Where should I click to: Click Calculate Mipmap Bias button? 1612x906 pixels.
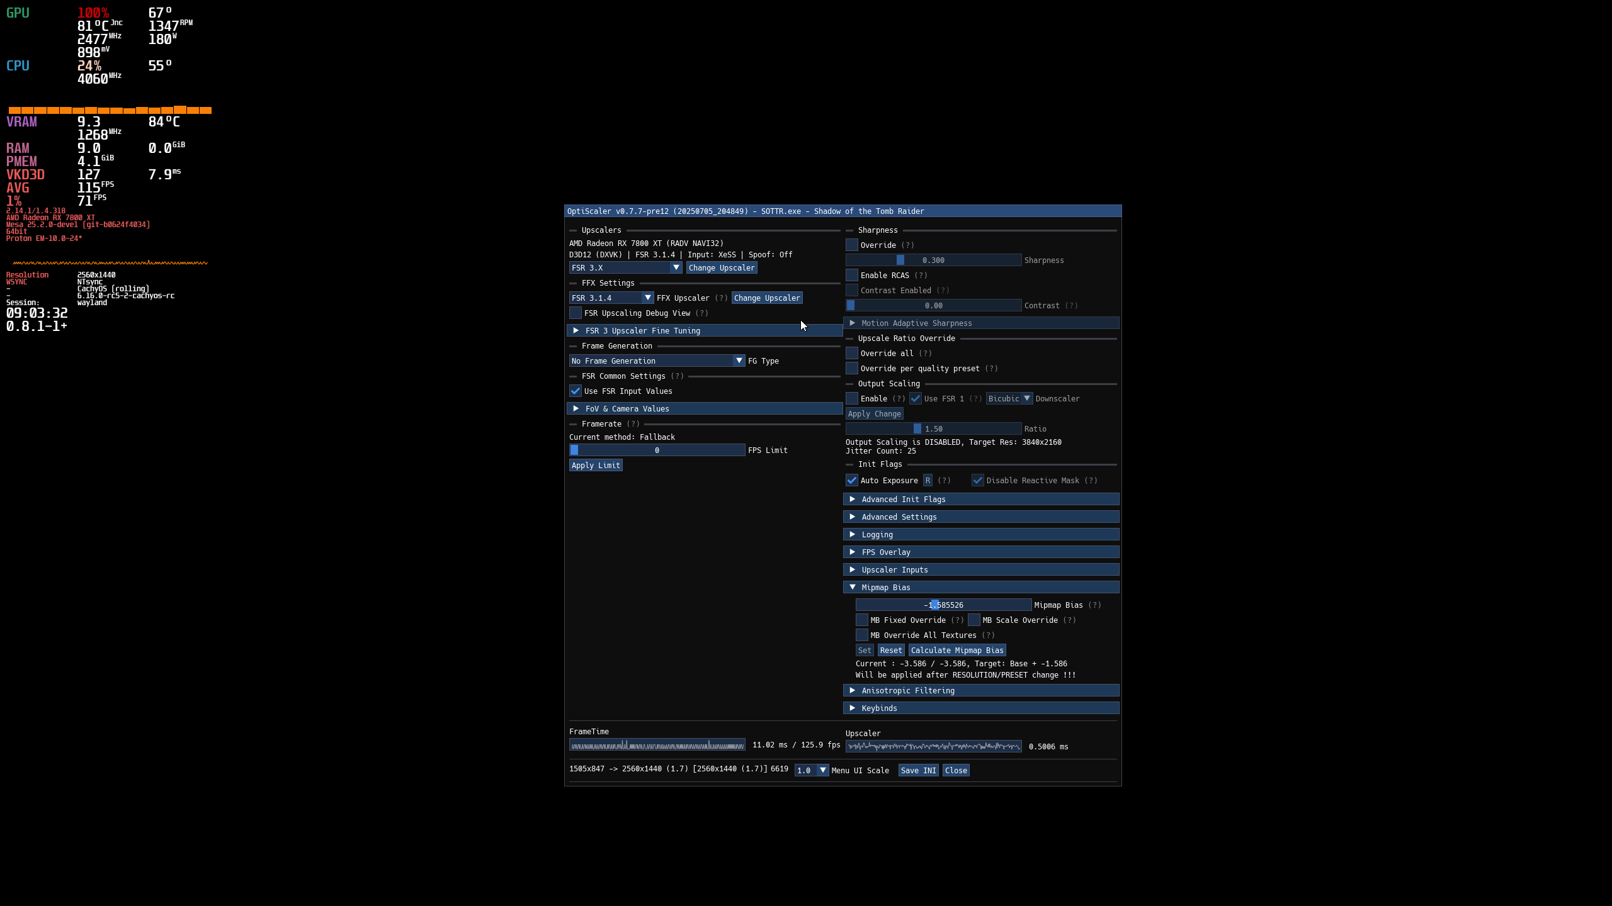[x=956, y=650]
